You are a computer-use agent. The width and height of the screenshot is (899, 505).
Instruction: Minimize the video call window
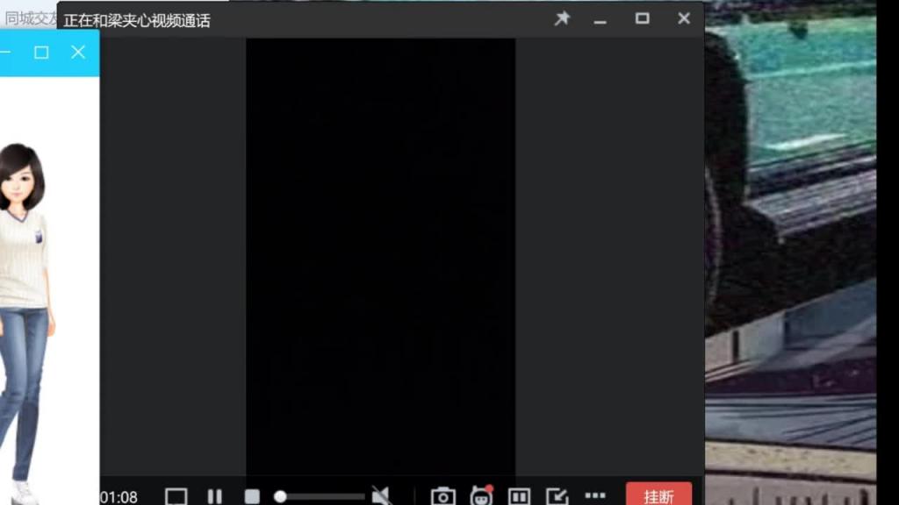[x=600, y=22]
